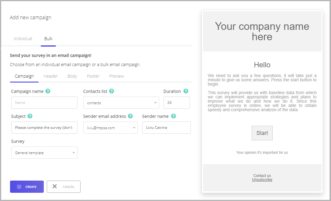Click the save disk icon on Create
Screen dimensions: 331x201
tap(19, 187)
